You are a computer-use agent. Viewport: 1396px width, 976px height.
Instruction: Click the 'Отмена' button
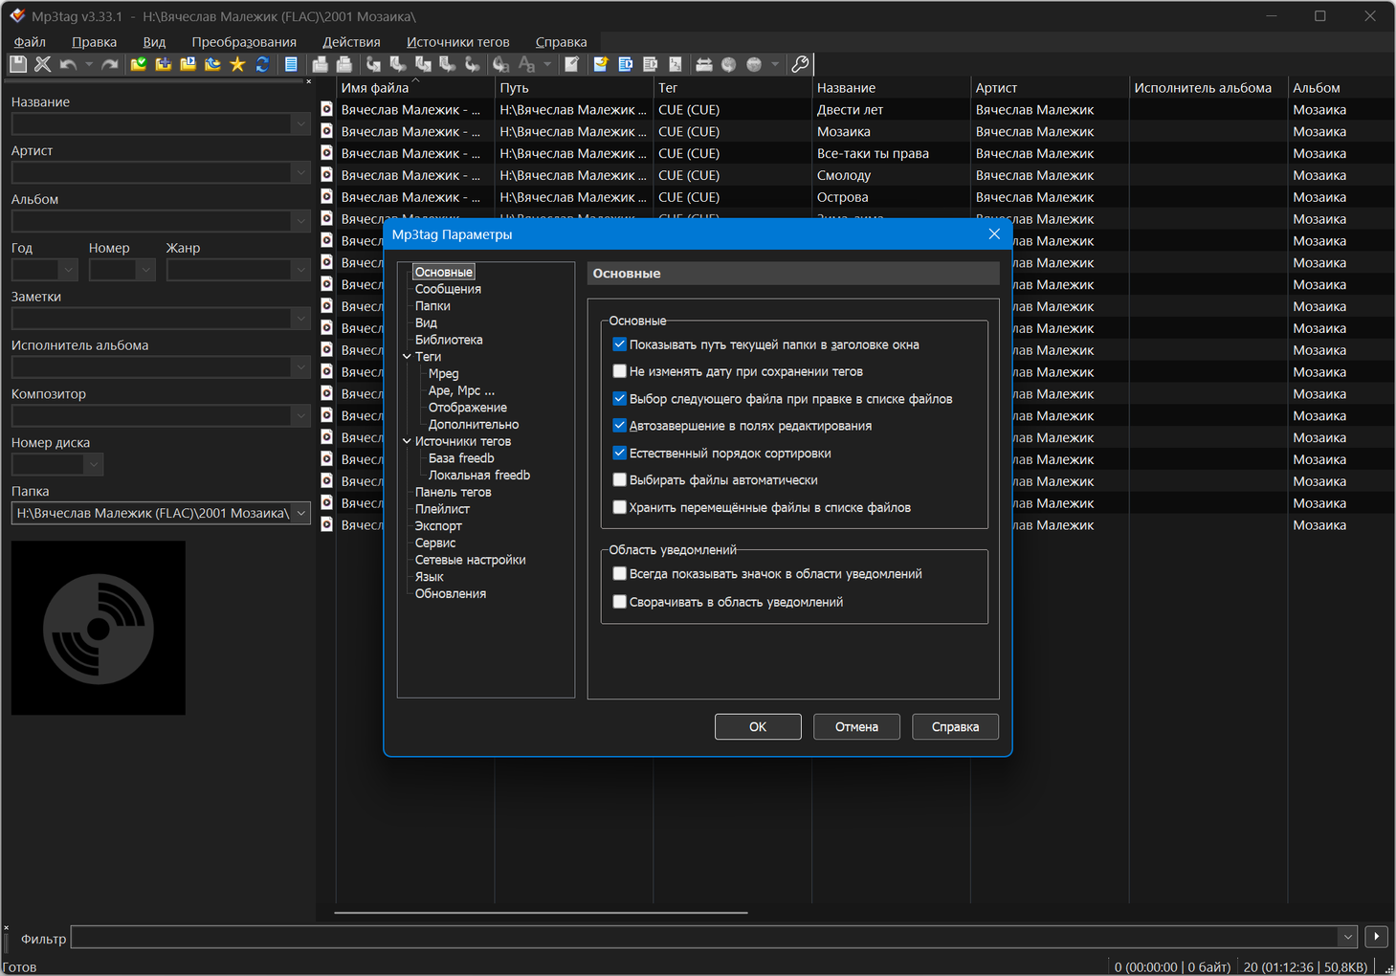tap(856, 727)
